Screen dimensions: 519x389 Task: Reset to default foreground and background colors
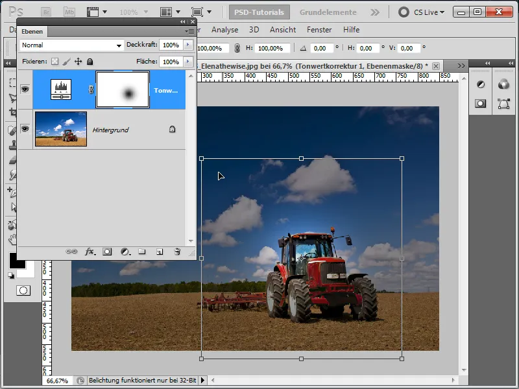point(11,275)
